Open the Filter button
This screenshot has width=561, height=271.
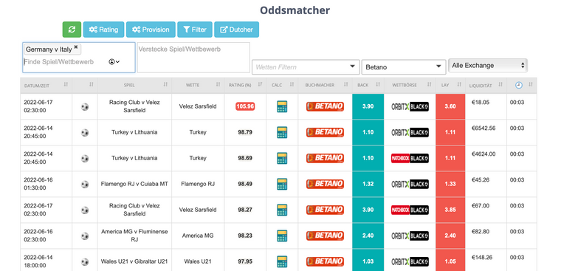[195, 30]
